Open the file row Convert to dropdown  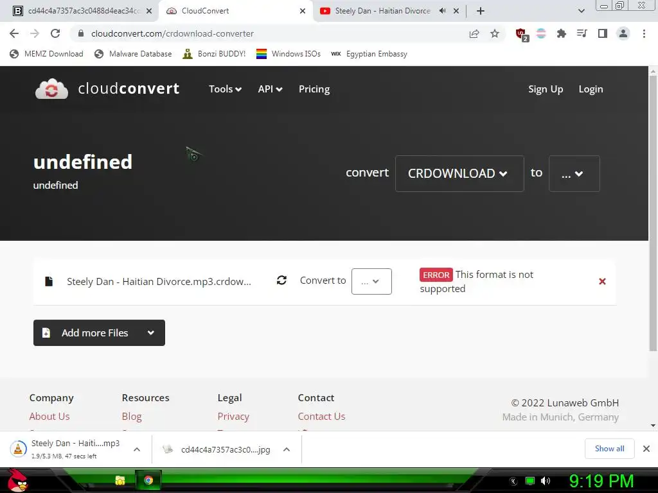[x=371, y=281]
